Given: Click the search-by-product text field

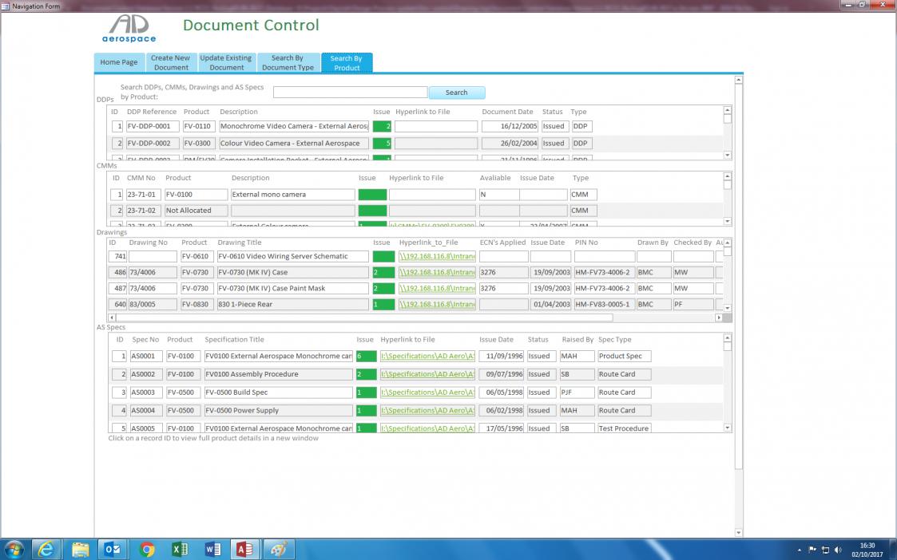Looking at the screenshot, I should (350, 93).
